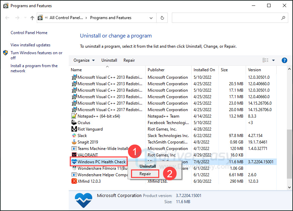Open the help question mark icon
The image size is (293, 211).
coord(284,60)
